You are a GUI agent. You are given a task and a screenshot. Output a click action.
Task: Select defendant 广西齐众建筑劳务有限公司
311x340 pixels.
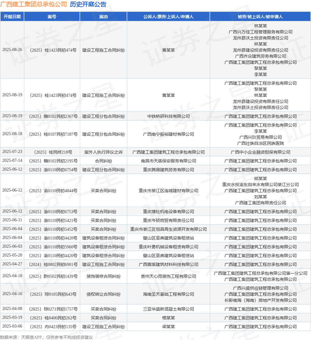[x=261, y=56]
